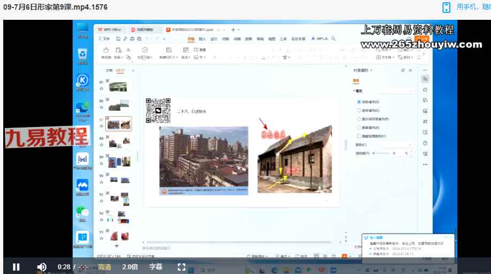The height and width of the screenshot is (274, 491).
Task: Click the print icon in quick access toolbar
Action: click(x=132, y=39)
